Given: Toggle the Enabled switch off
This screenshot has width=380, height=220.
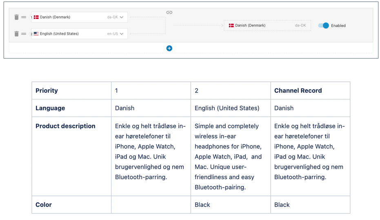Looking at the screenshot, I should pos(324,25).
